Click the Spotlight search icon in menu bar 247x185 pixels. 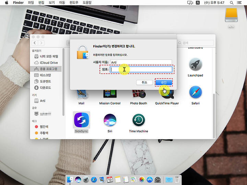(x=232, y=3)
